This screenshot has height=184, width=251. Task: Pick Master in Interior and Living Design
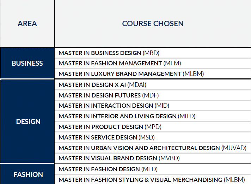127,116
